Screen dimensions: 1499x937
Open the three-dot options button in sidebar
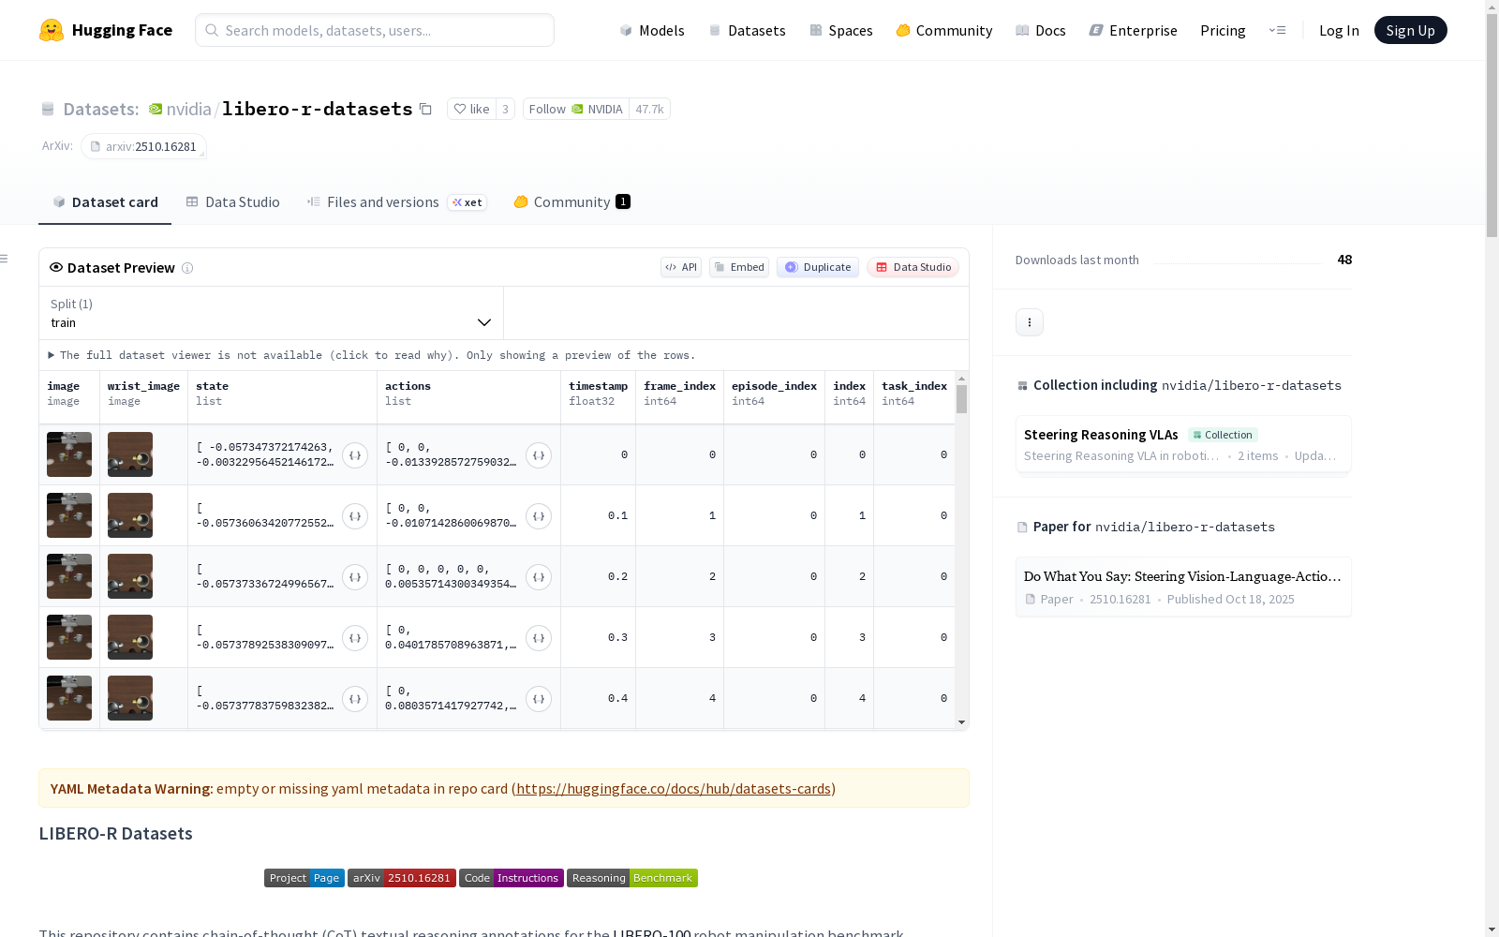(1030, 322)
